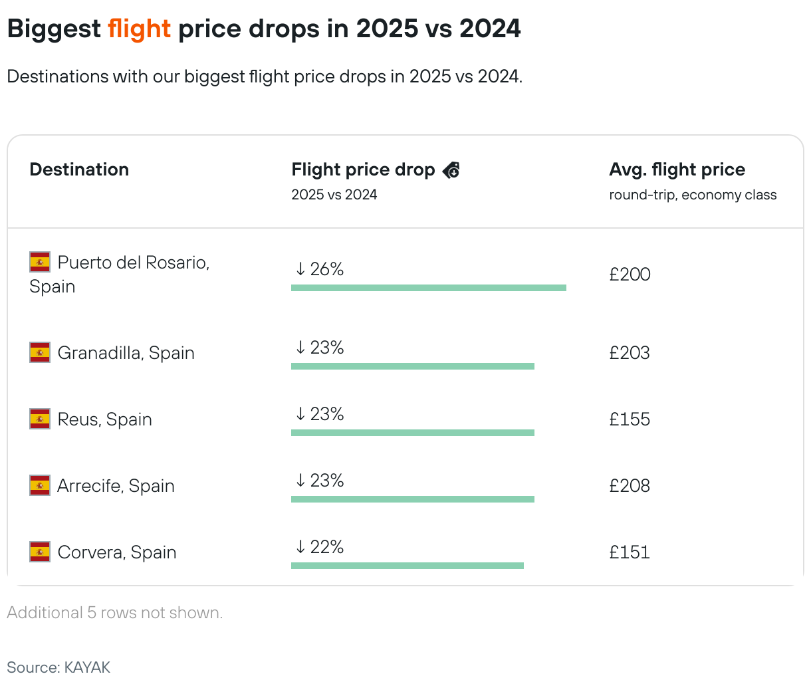Screen dimensions: 811x686
Task: Select the Granadilla, Spain destination name
Action: point(126,353)
